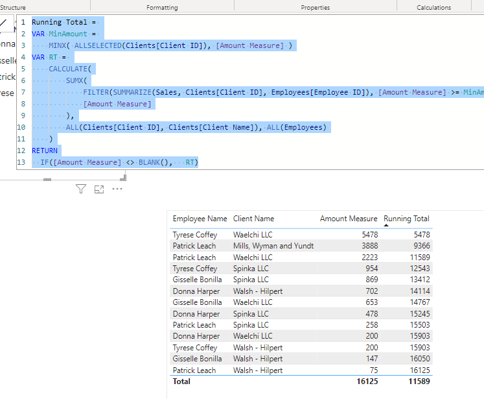Screen dimensions: 484x399
Task: Select Amount Measure value 5478
Action: click(370, 235)
